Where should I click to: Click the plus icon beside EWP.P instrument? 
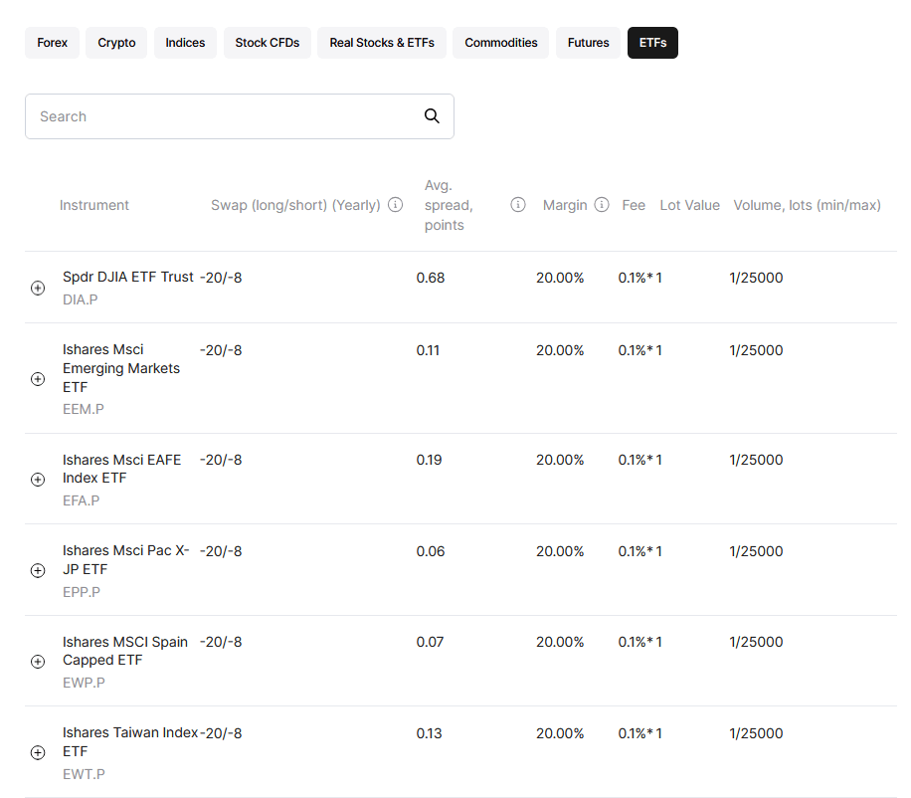click(x=37, y=661)
